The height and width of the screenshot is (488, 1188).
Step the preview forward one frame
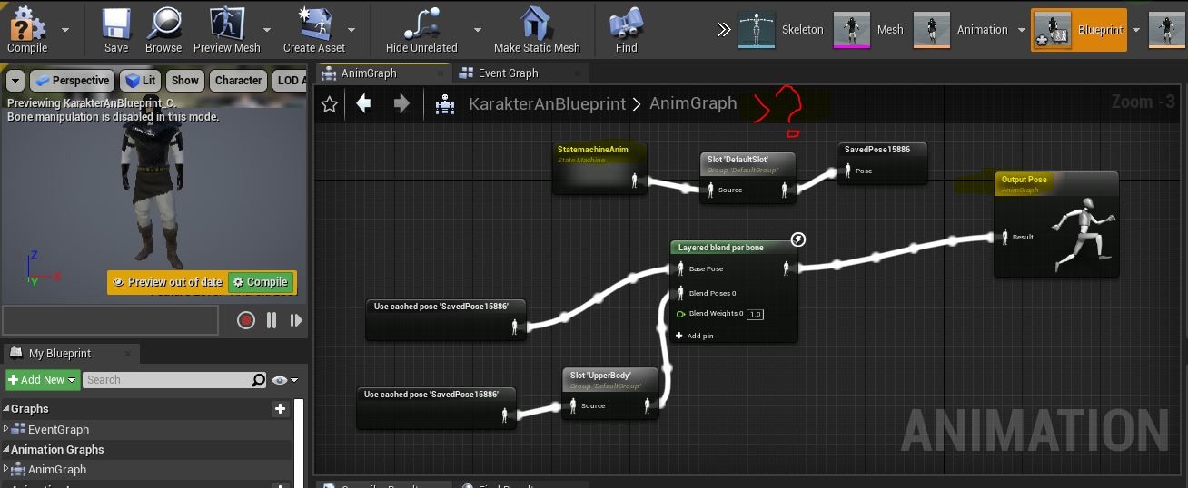(x=295, y=320)
